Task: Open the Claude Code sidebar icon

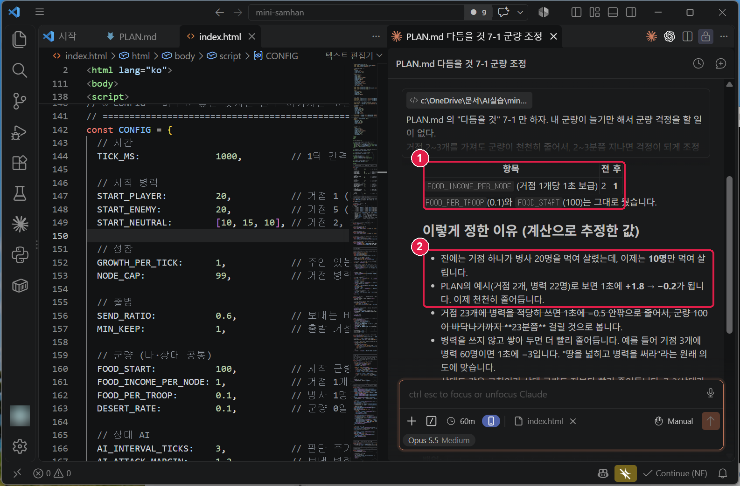Action: tap(20, 224)
